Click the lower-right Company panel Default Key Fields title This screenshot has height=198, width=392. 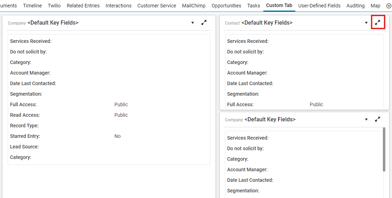click(270, 120)
